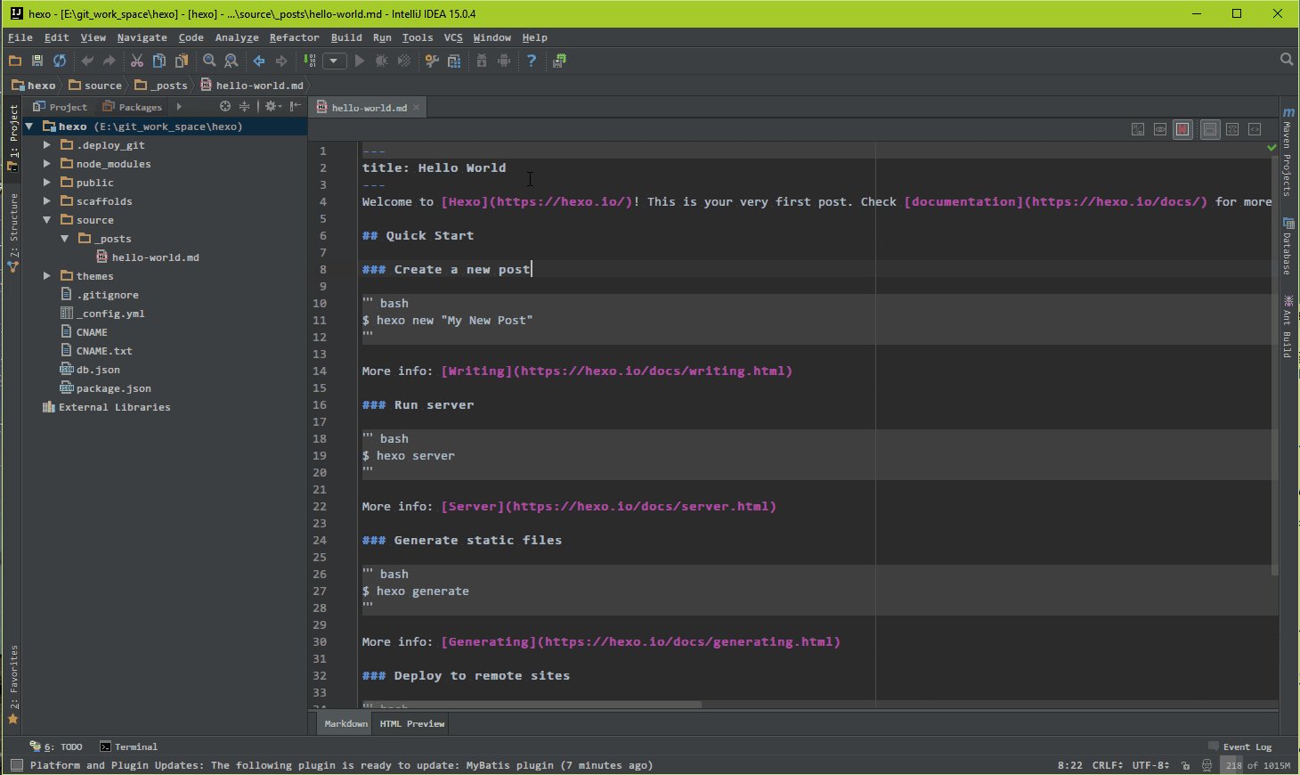The width and height of the screenshot is (1300, 775).
Task: Expand the scaffolds folder
Action: [47, 200]
